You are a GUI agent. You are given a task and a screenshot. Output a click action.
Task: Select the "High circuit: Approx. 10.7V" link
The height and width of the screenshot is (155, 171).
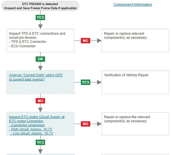tap(31, 129)
